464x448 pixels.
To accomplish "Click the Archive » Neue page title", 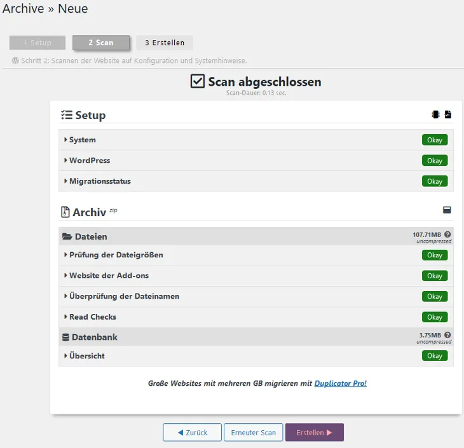I will [x=45, y=8].
